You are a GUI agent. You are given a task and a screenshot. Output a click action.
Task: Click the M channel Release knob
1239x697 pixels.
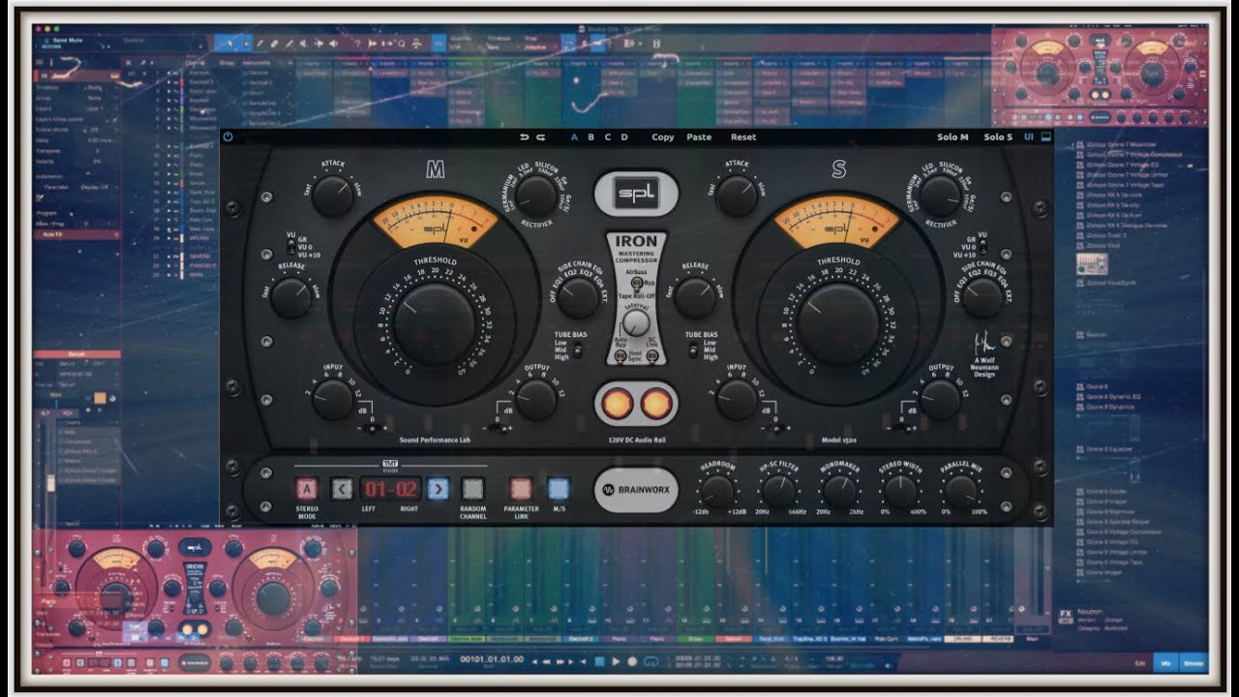tap(291, 298)
